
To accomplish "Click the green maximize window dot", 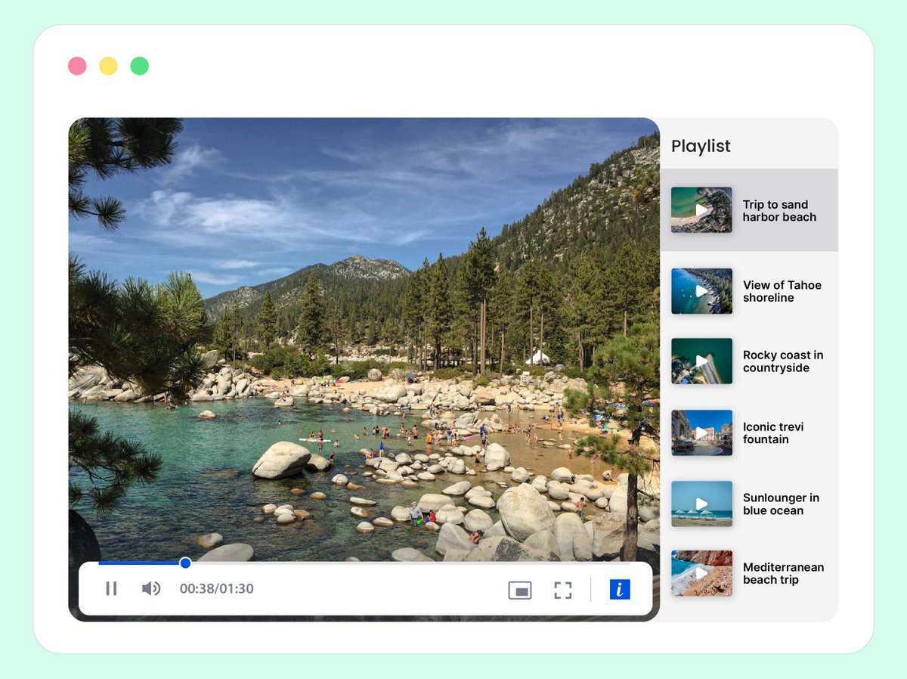I will coord(139,66).
